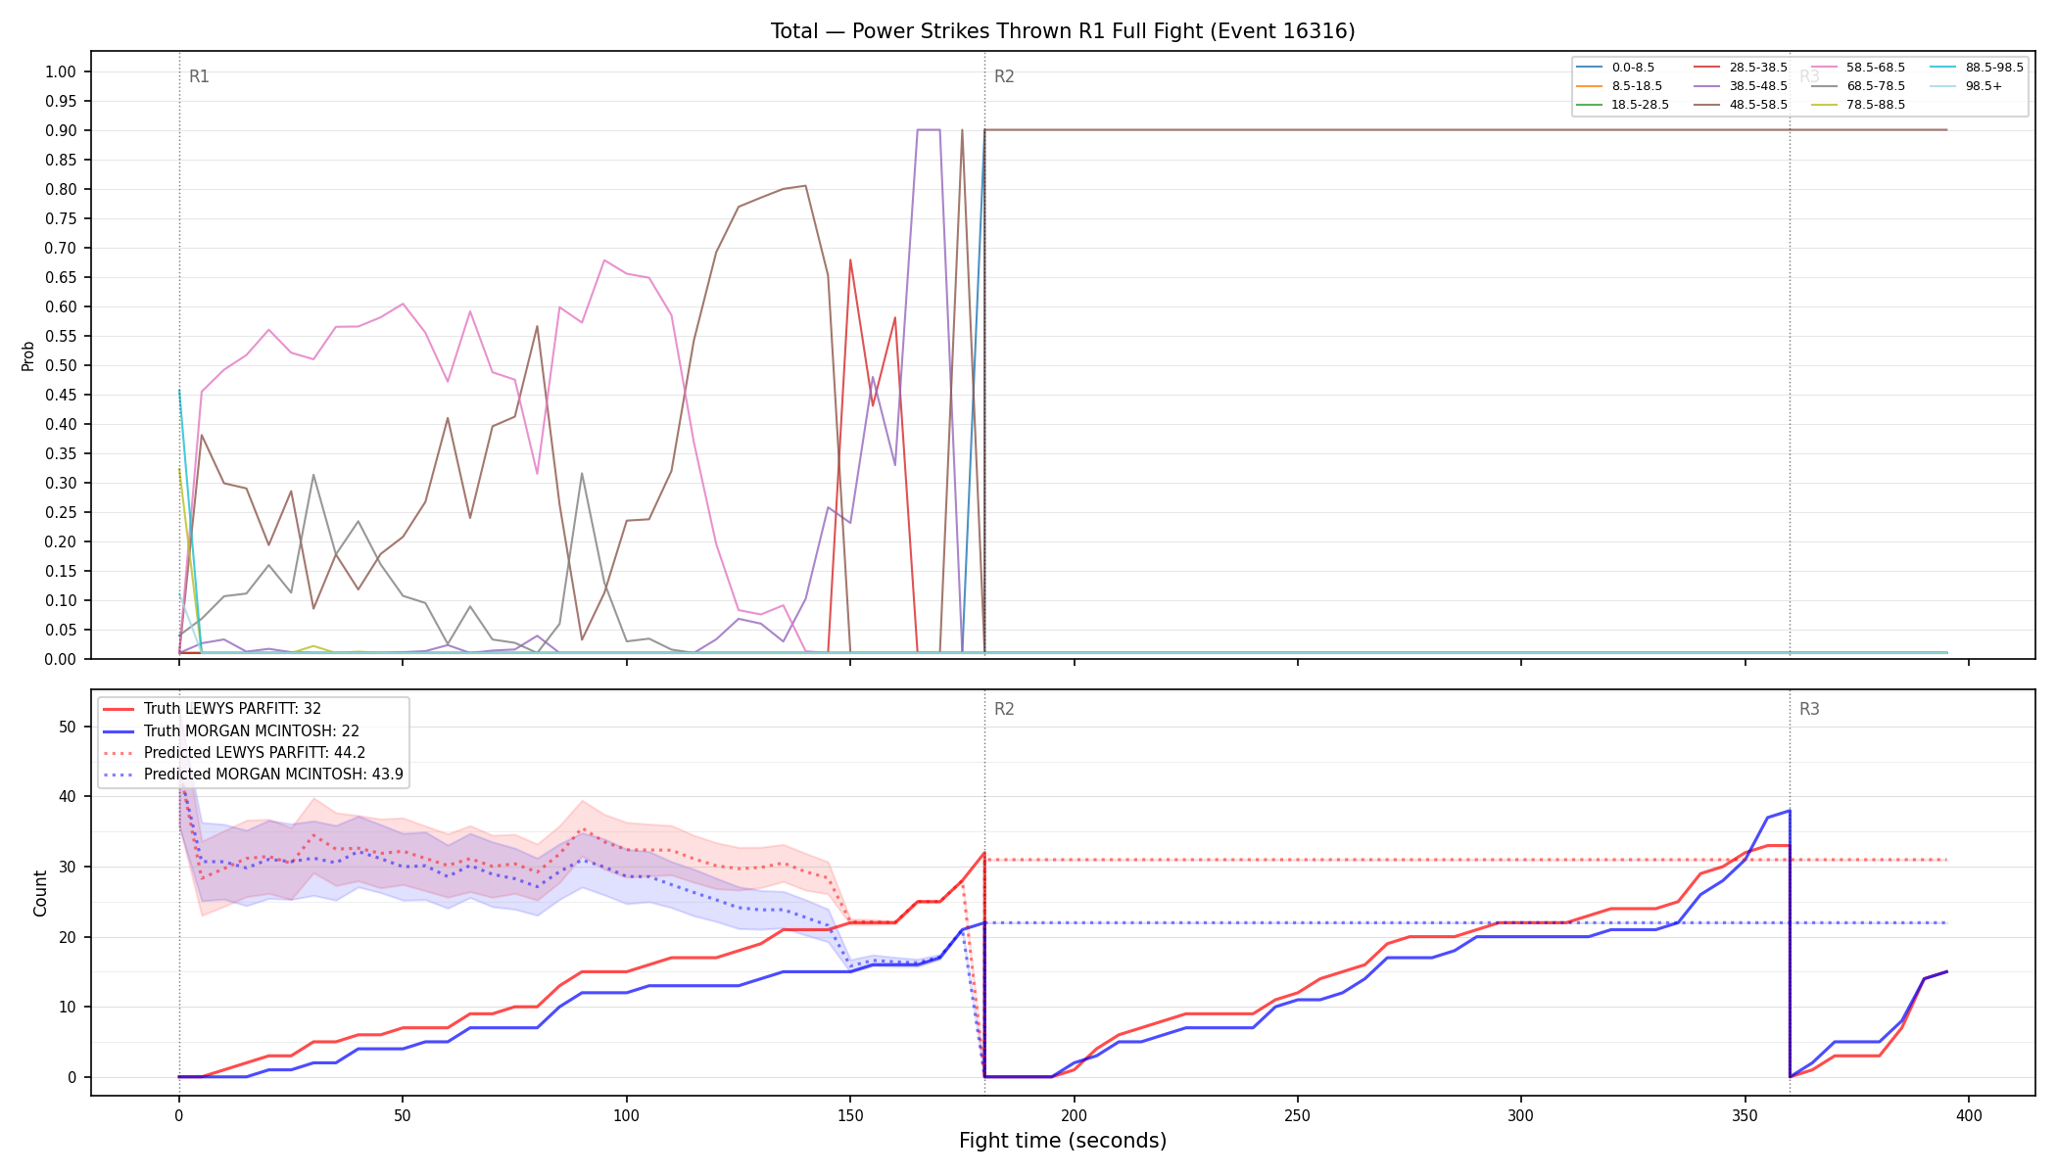Click the Fight time (seconds) axis label

[1063, 1141]
